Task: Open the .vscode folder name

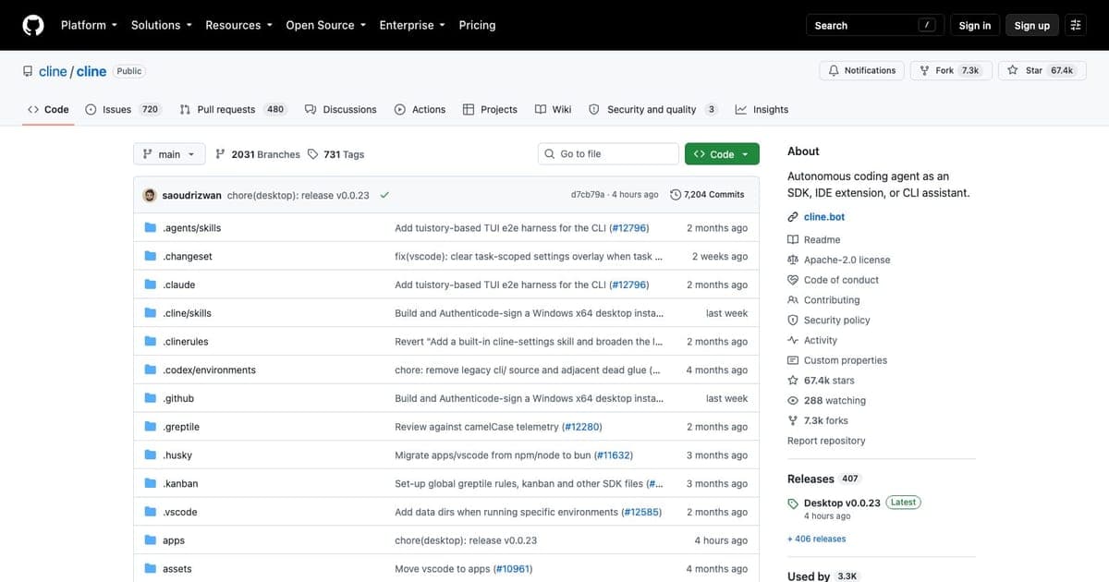Action: [179, 512]
